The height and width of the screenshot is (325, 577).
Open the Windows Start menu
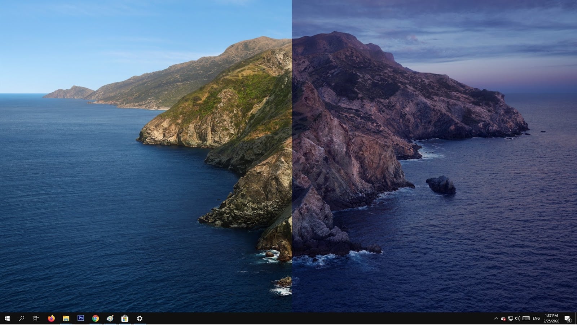(x=7, y=318)
